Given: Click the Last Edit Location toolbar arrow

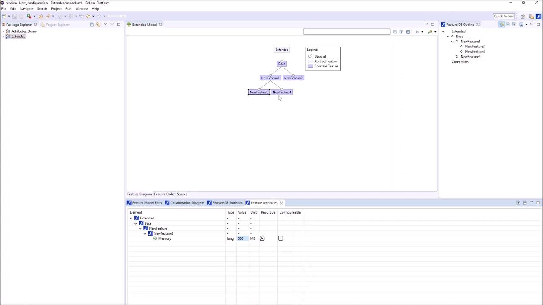Looking at the screenshot, I should [x=81, y=16].
